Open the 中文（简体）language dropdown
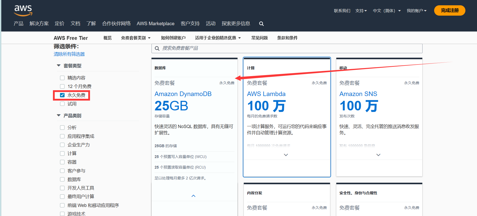Viewport: 477px width, 216px height. (387, 11)
